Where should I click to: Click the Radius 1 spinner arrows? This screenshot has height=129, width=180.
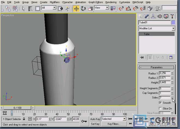(172, 73)
